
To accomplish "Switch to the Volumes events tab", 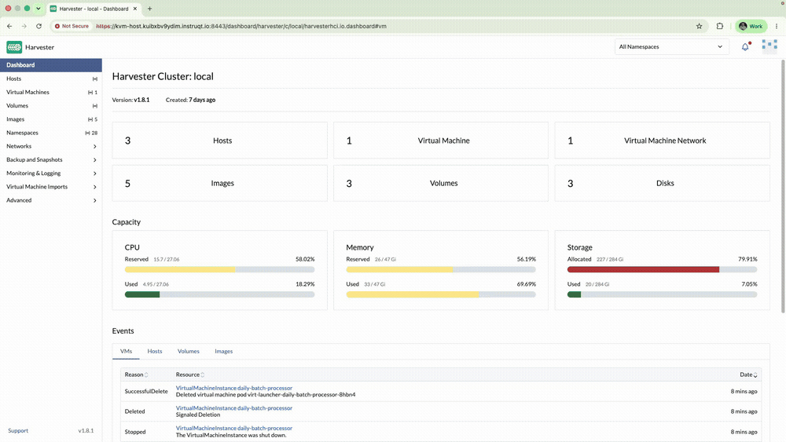I will coord(188,352).
